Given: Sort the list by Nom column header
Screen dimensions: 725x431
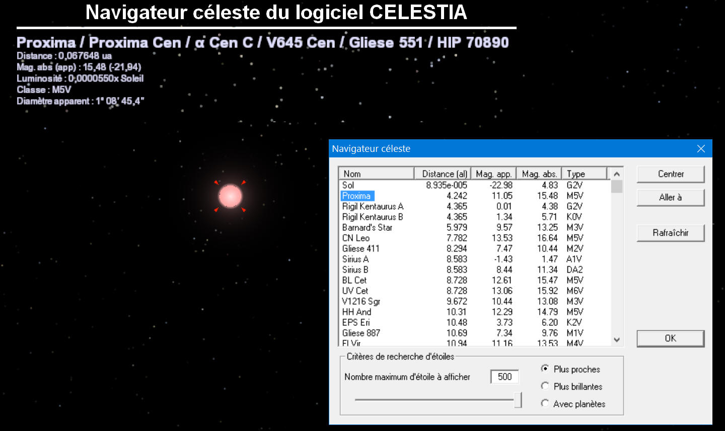Looking at the screenshot, I should pyautogui.click(x=377, y=174).
